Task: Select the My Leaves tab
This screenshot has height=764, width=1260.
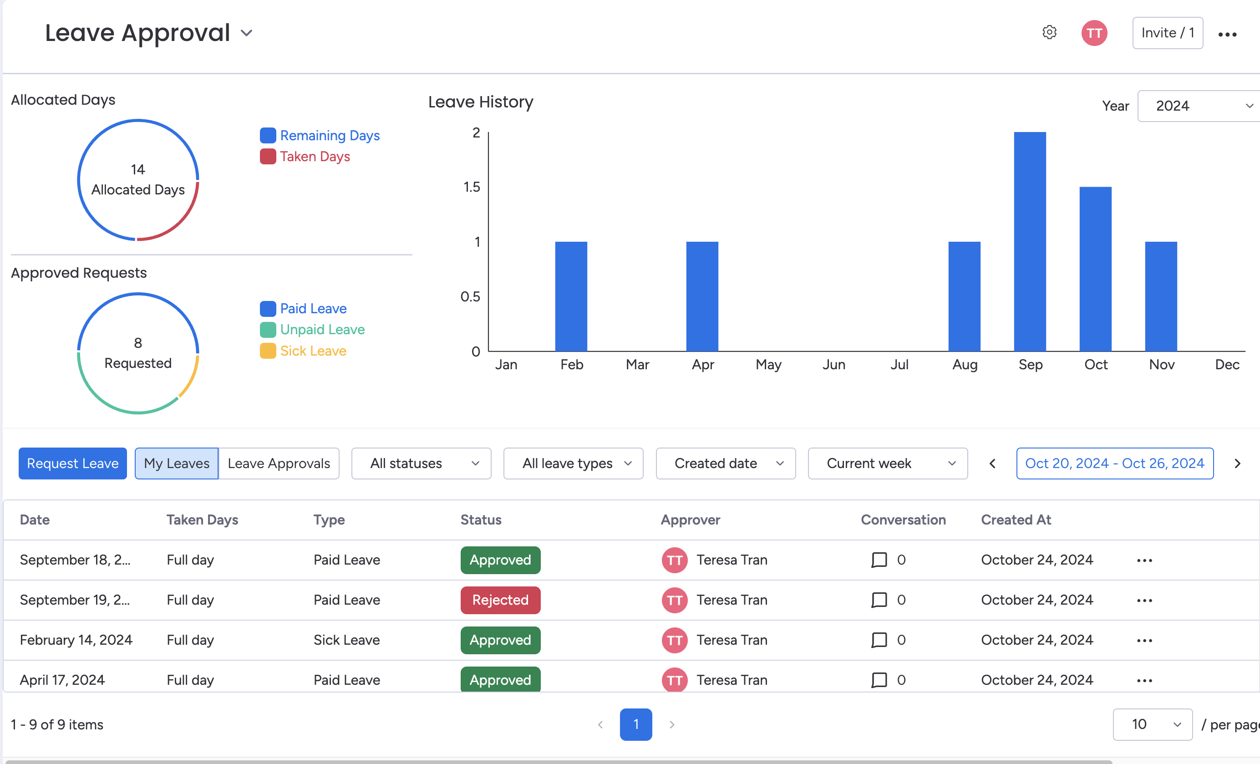Action: point(176,463)
